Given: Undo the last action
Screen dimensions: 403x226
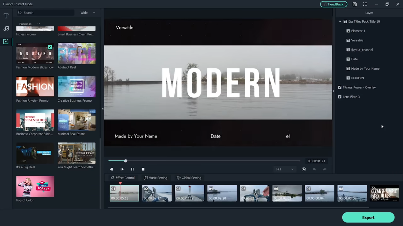Looking at the screenshot, I should 314,169.
